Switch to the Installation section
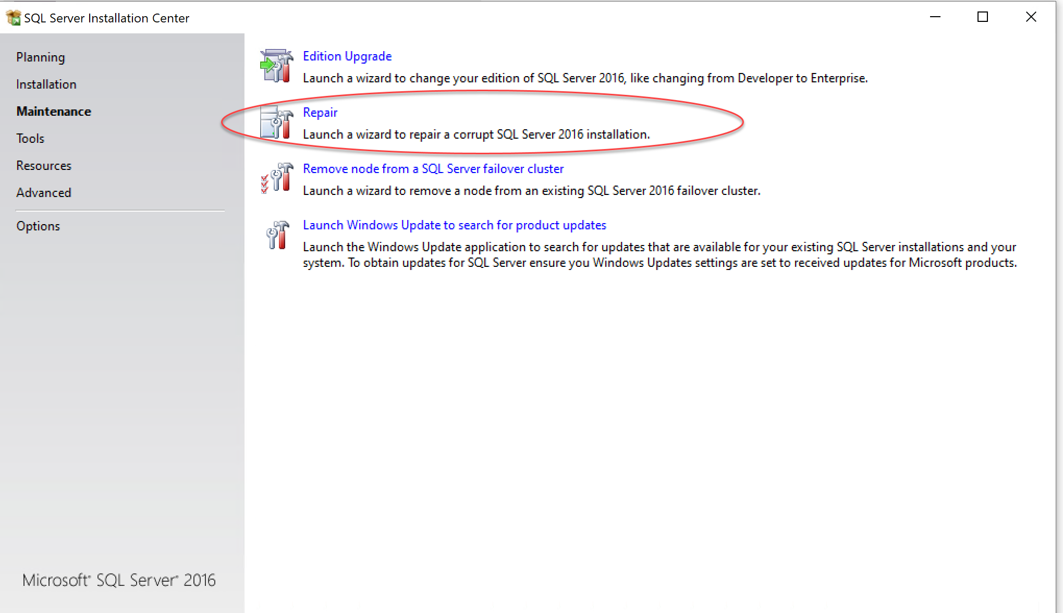Viewport: 1063px width, 613px height. [x=46, y=84]
